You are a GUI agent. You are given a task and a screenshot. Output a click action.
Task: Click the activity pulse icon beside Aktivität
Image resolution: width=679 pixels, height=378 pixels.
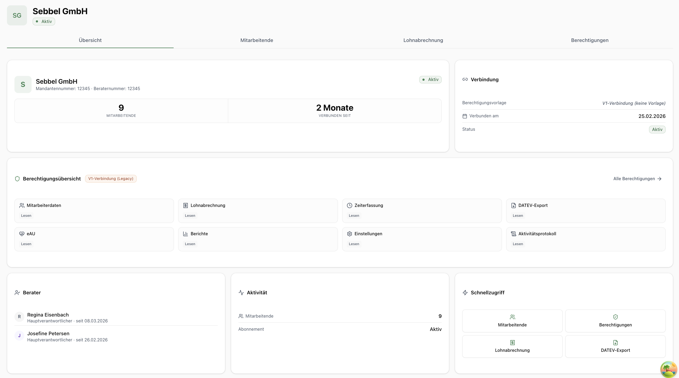point(241,293)
